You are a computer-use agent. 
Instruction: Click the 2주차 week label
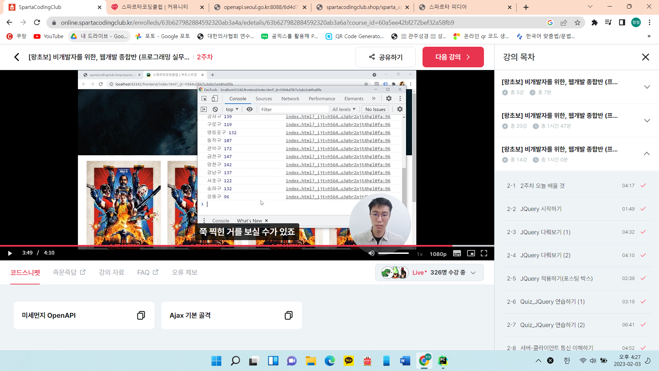pyautogui.click(x=205, y=57)
